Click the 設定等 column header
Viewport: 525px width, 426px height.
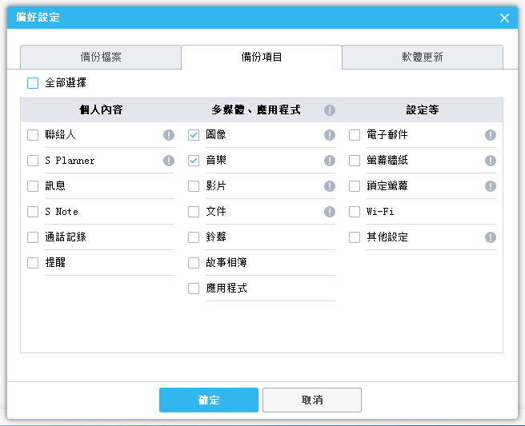click(423, 109)
